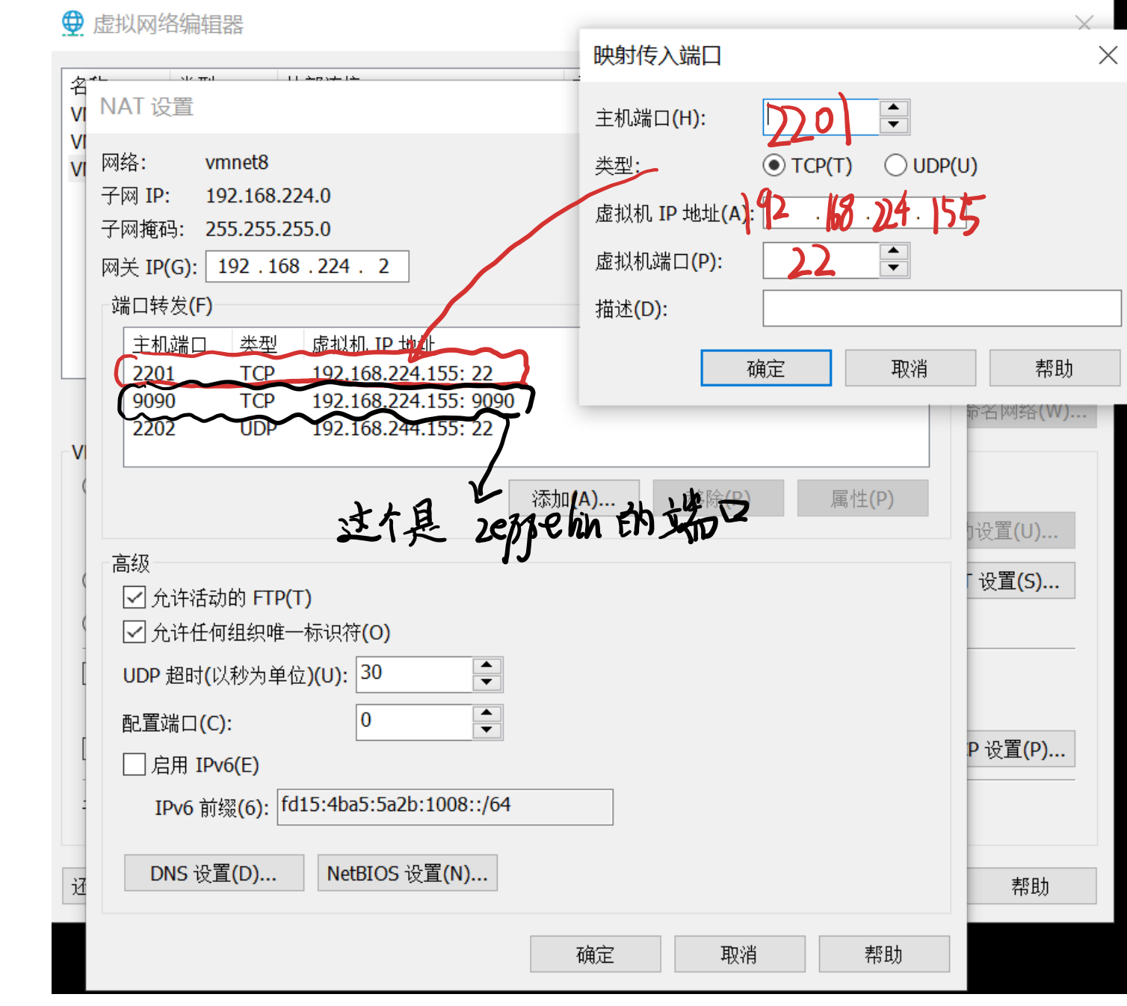Click the 主机端口(H) input field
The image size is (1127, 1006).
coord(821,117)
